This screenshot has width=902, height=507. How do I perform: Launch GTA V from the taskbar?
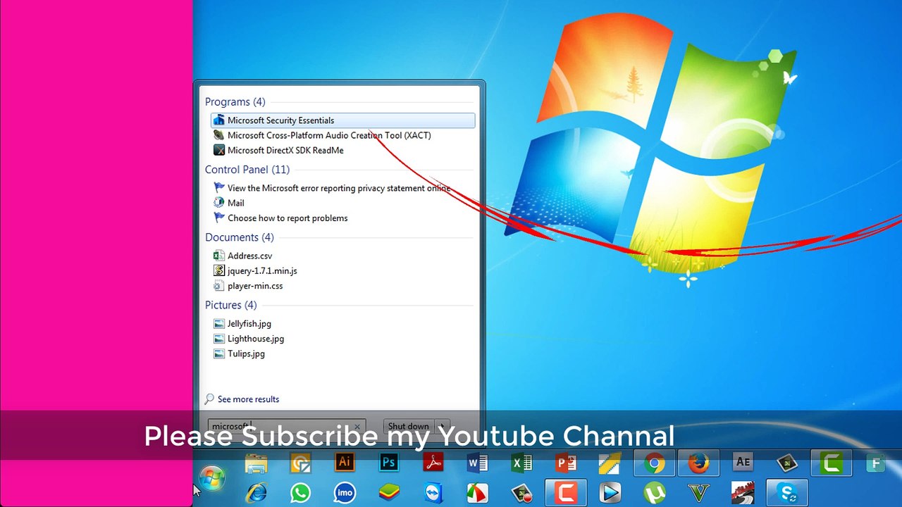(698, 493)
